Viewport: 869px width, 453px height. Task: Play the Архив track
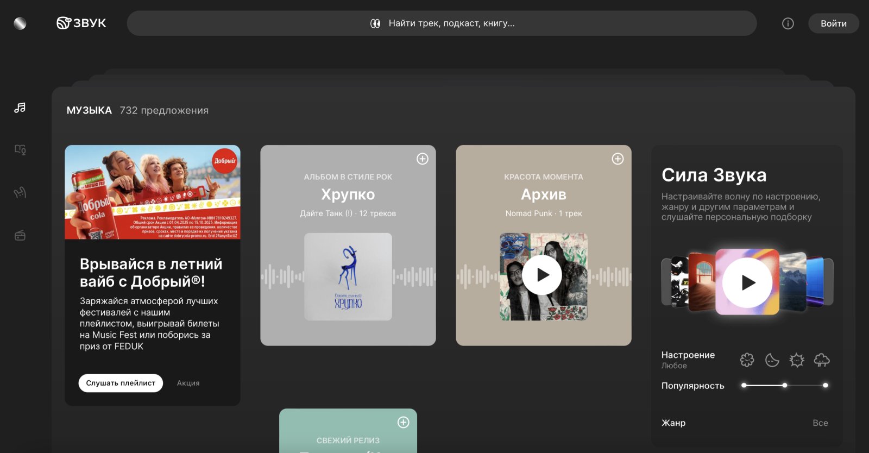coord(542,275)
